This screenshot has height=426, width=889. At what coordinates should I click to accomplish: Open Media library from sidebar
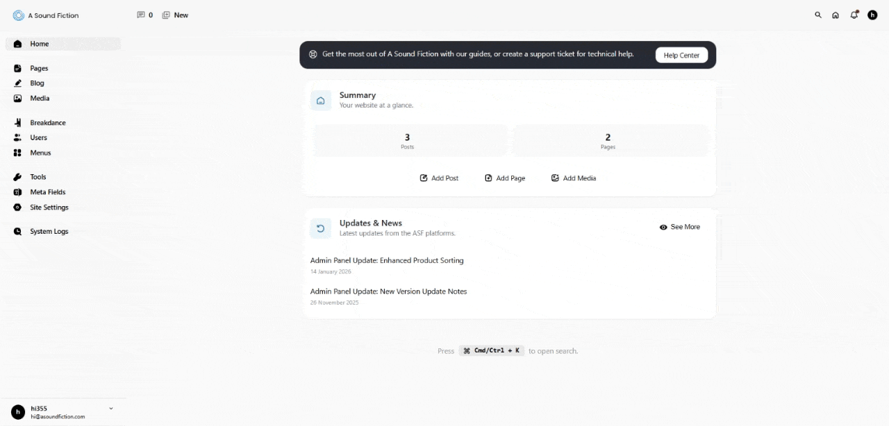40,99
